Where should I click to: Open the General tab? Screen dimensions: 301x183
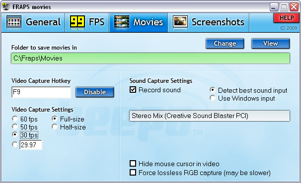click(x=33, y=22)
